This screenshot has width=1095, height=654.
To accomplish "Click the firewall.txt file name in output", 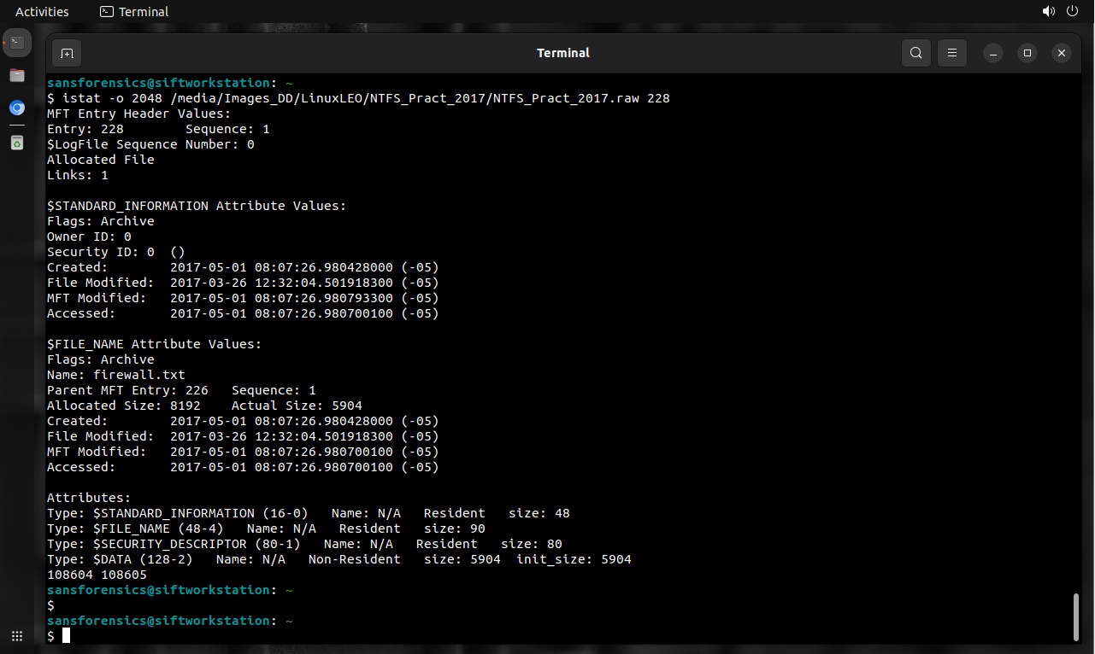I will (x=138, y=375).
